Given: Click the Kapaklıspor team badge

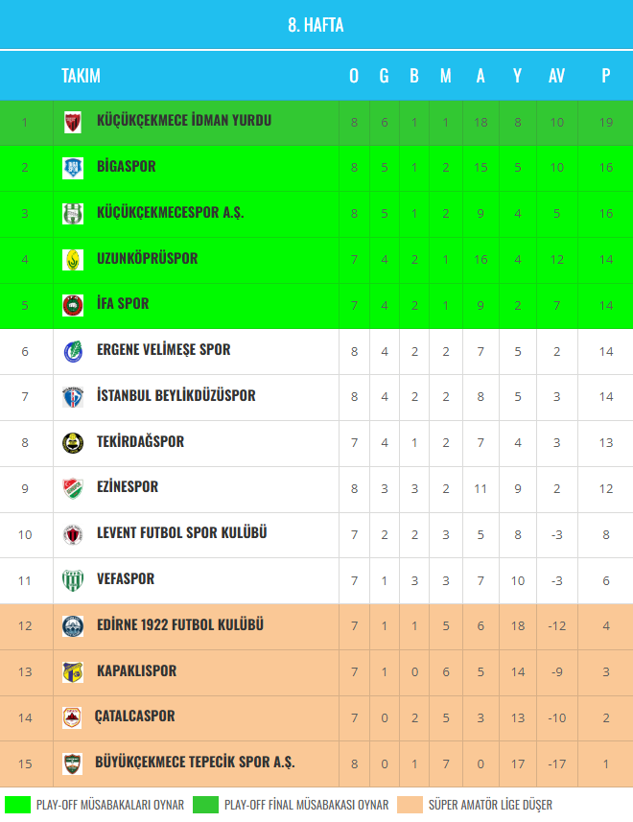Looking at the screenshot, I should [73, 671].
